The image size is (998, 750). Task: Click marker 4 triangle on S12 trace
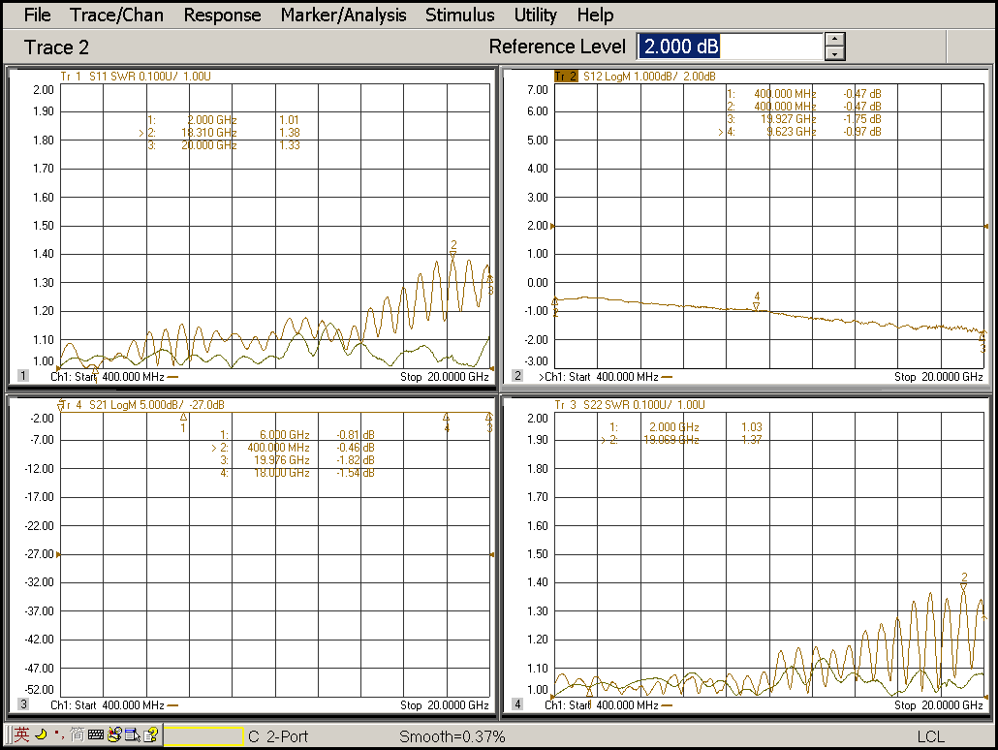click(x=756, y=306)
